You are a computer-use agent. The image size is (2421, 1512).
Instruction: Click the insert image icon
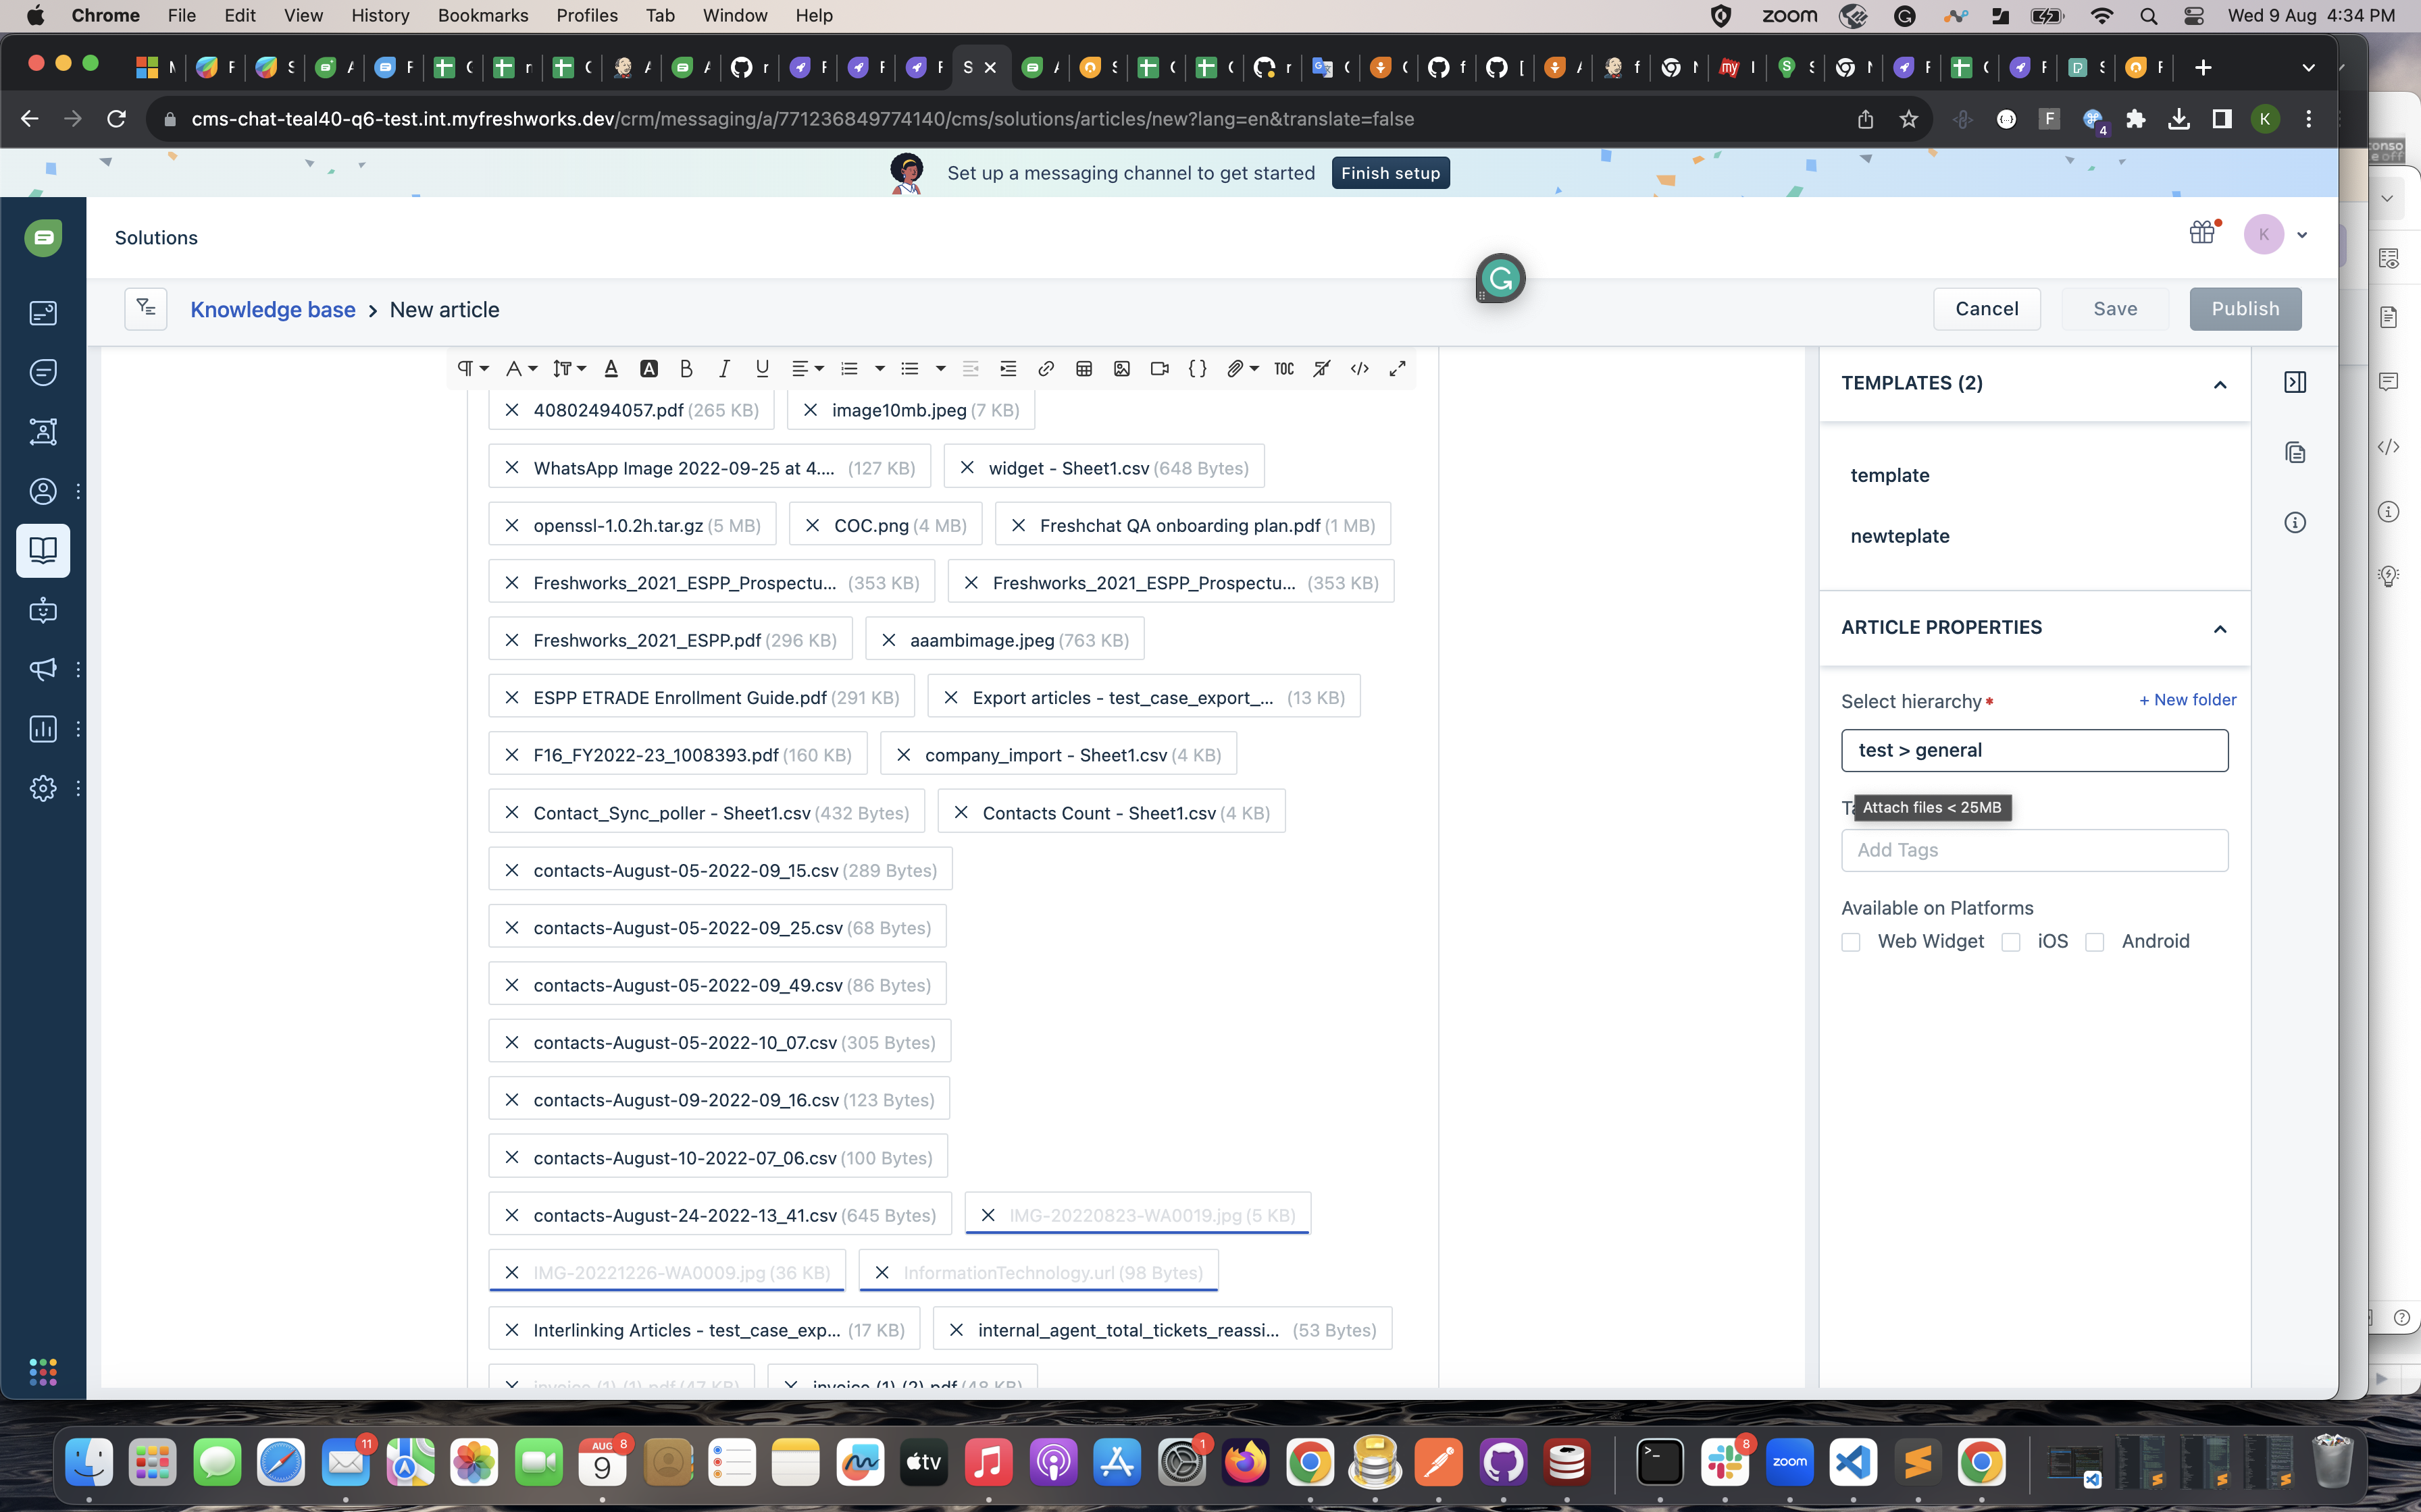(1121, 369)
